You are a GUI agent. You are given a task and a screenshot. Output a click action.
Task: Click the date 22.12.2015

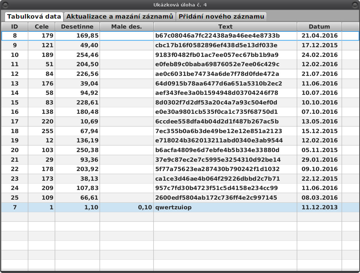[319, 179]
